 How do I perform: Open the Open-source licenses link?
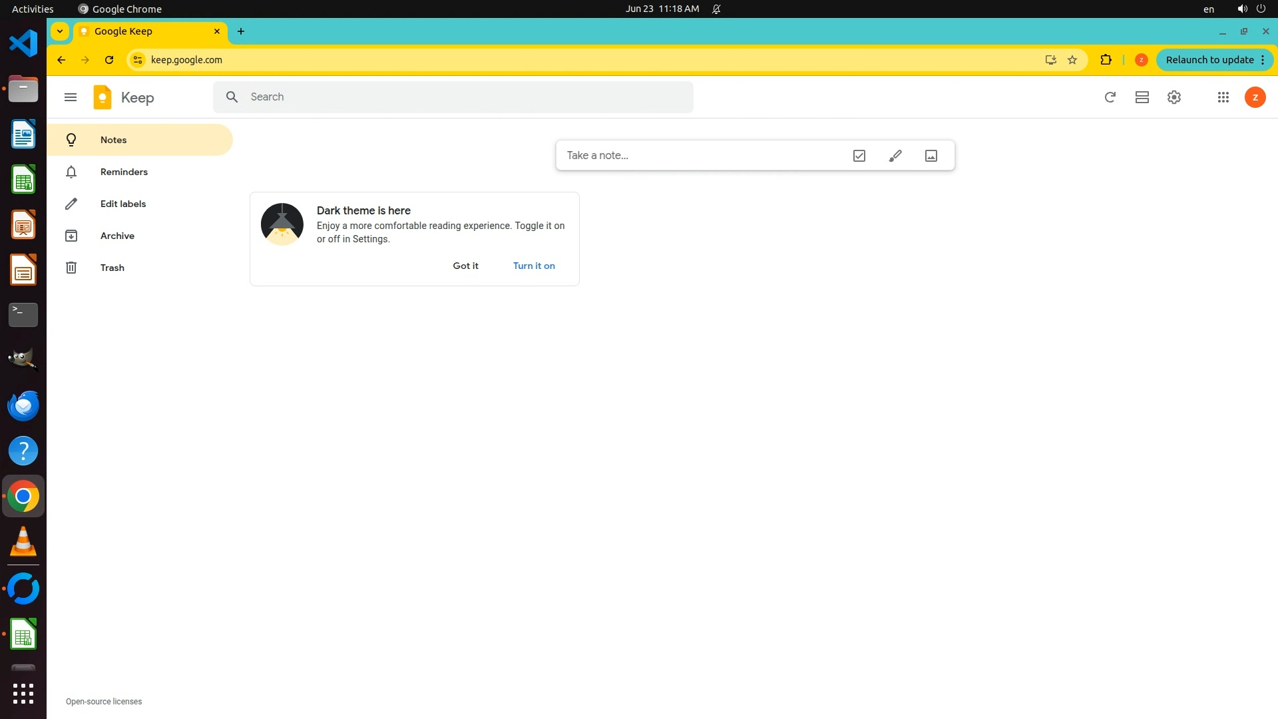coord(104,702)
